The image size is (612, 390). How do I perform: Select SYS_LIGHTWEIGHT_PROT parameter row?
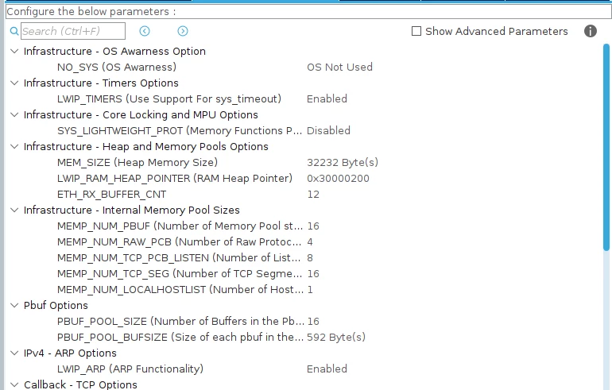pyautogui.click(x=180, y=130)
